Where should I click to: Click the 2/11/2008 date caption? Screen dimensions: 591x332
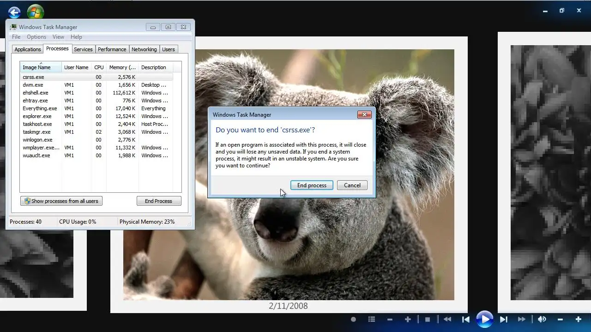tap(288, 306)
